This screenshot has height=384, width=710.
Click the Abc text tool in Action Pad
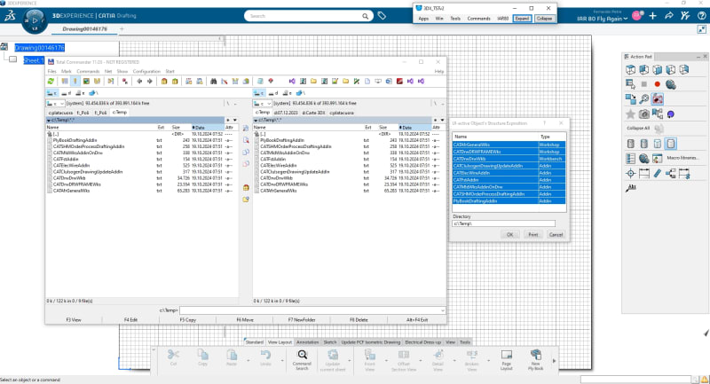pos(630,188)
